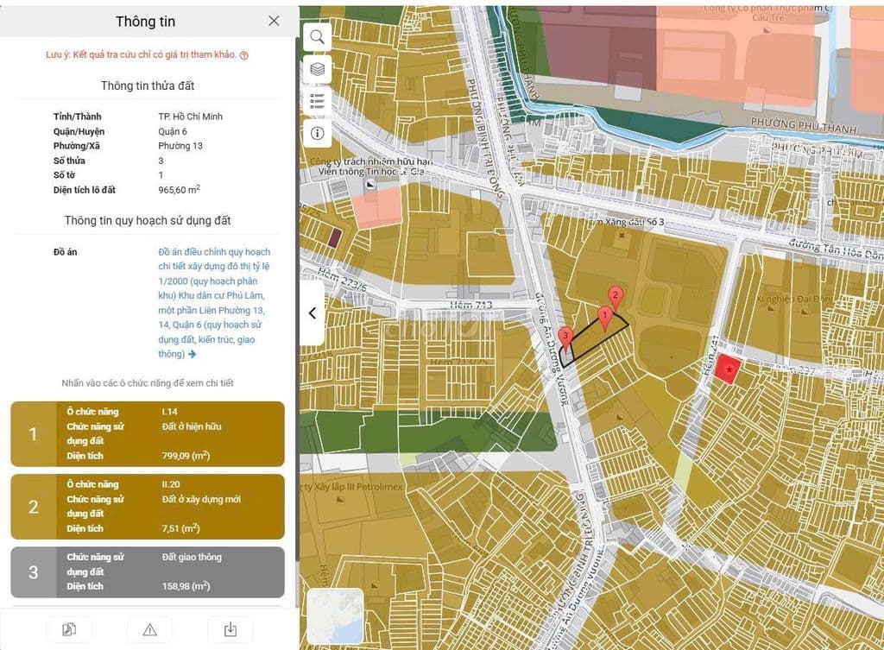The image size is (884, 650).
Task: Open the map layers panel
Action: click(x=318, y=68)
